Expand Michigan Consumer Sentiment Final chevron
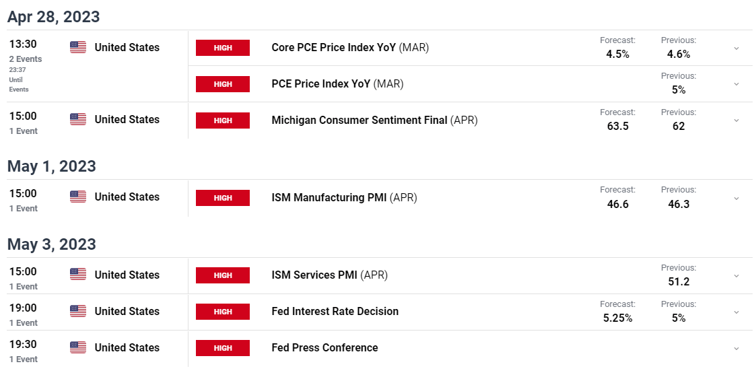Viewport: 756px width, 379px height. click(x=736, y=120)
